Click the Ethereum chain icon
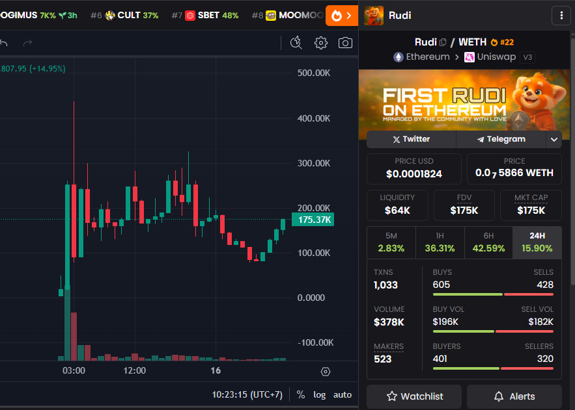Screen dimensions: 575x410 (399, 57)
